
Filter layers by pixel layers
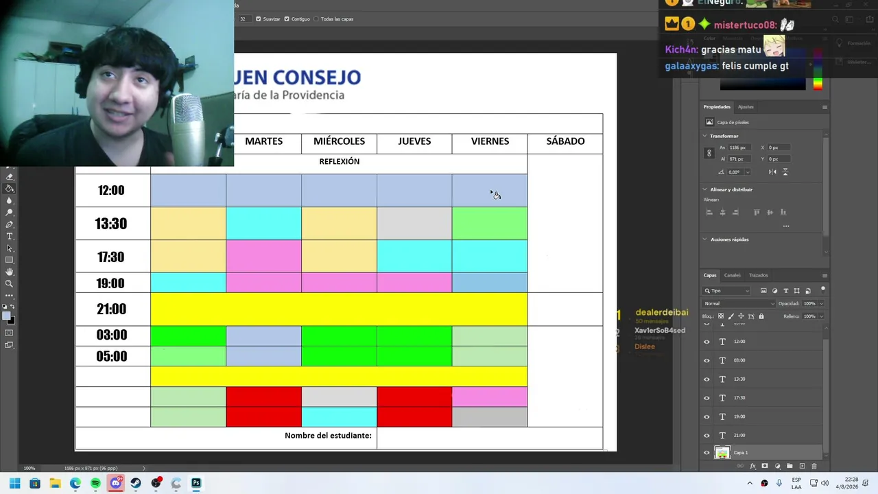[x=763, y=291]
